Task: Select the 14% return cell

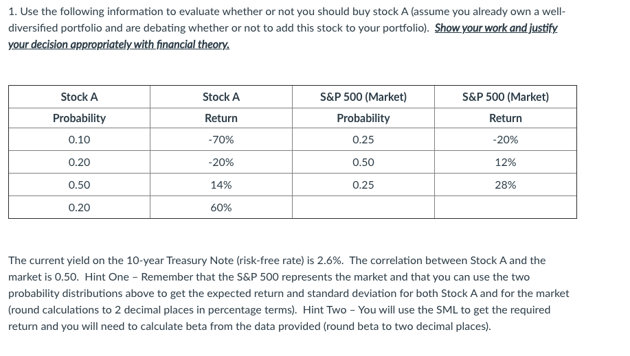Action: 221,185
